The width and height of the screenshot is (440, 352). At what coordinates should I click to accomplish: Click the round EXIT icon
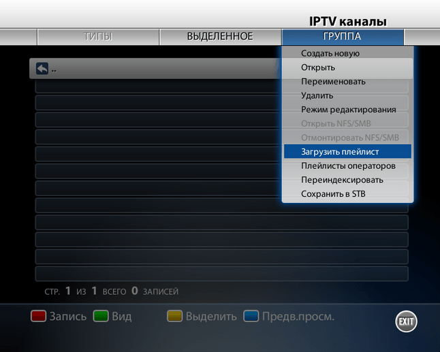pos(407,321)
